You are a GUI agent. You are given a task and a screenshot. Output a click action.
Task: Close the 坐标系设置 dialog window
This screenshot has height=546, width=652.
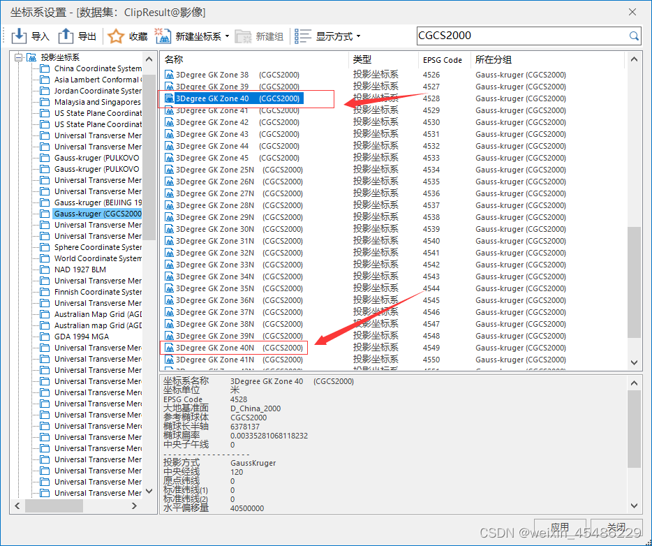(632, 12)
